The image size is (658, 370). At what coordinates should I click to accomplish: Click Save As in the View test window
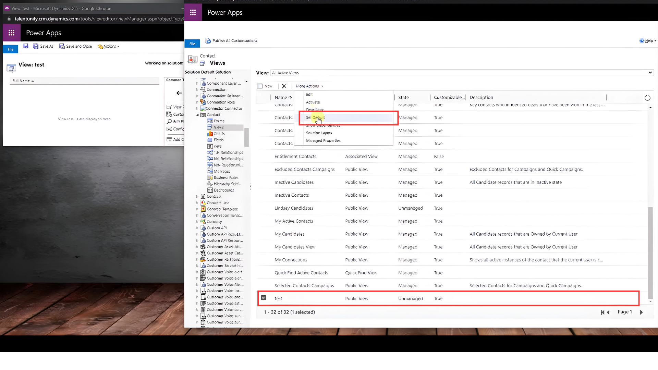(43, 46)
